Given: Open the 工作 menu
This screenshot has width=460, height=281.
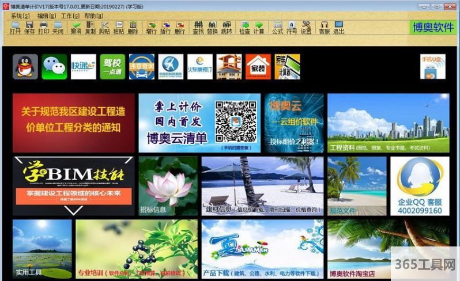Looking at the screenshot, I should (x=70, y=16).
